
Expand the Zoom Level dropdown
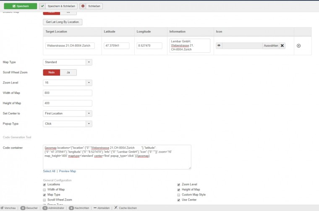67,83
